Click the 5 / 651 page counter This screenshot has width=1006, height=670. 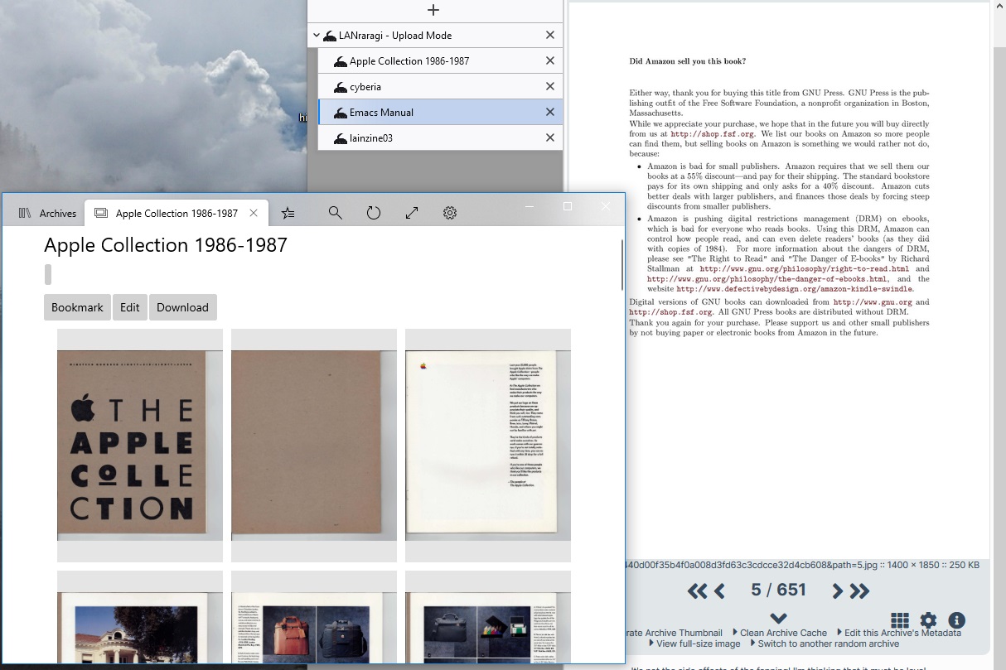click(778, 590)
